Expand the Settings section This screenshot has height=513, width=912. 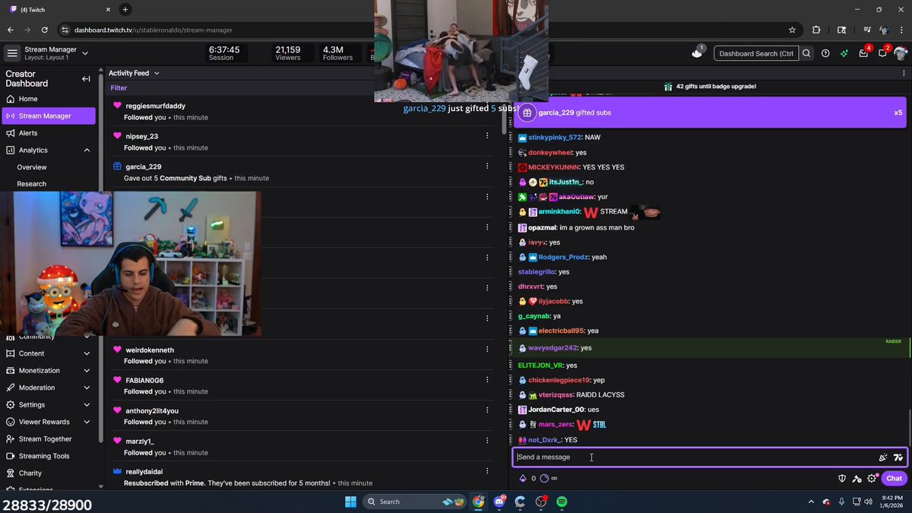(87, 405)
